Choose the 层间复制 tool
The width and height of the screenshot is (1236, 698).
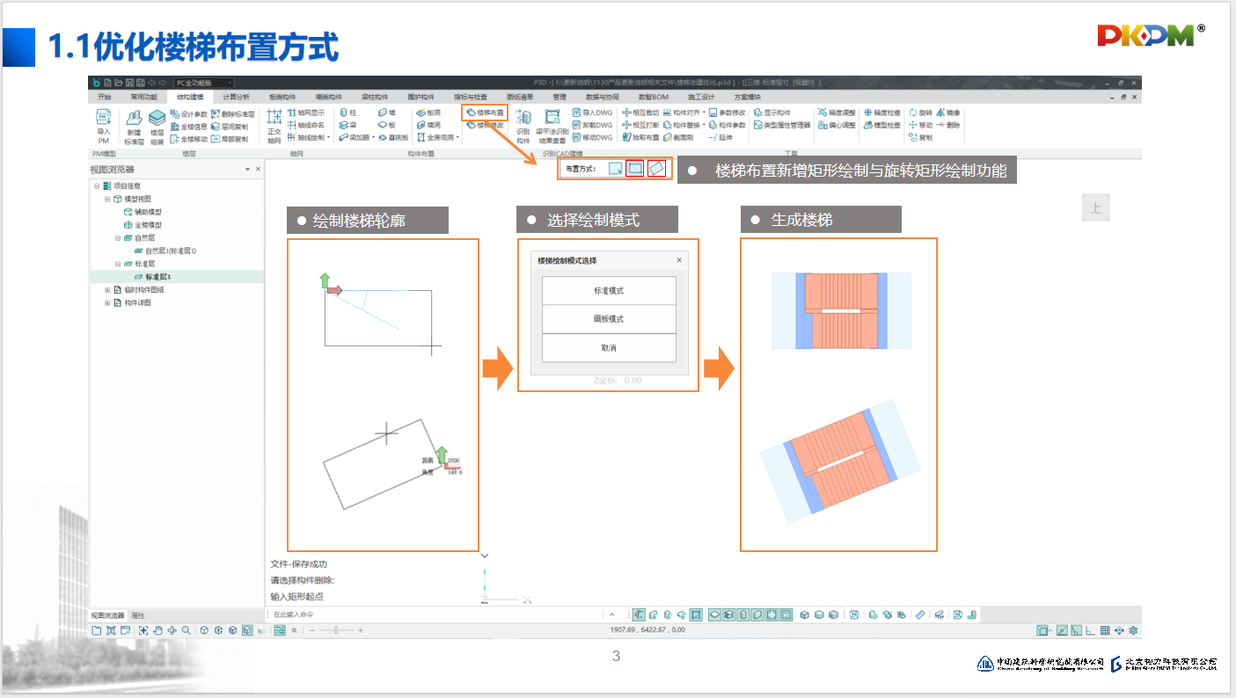click(x=230, y=126)
